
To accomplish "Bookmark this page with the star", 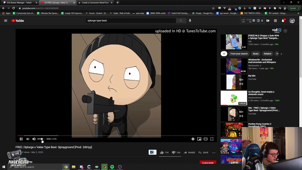I will [x=213, y=8].
